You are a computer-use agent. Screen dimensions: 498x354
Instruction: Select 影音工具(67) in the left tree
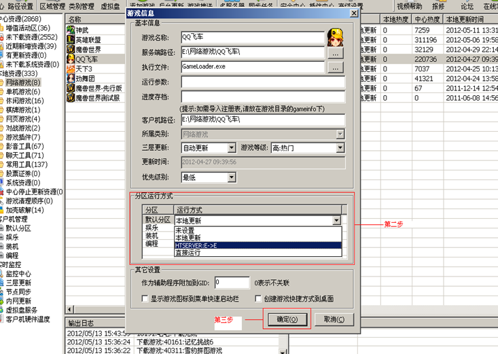(x=24, y=147)
